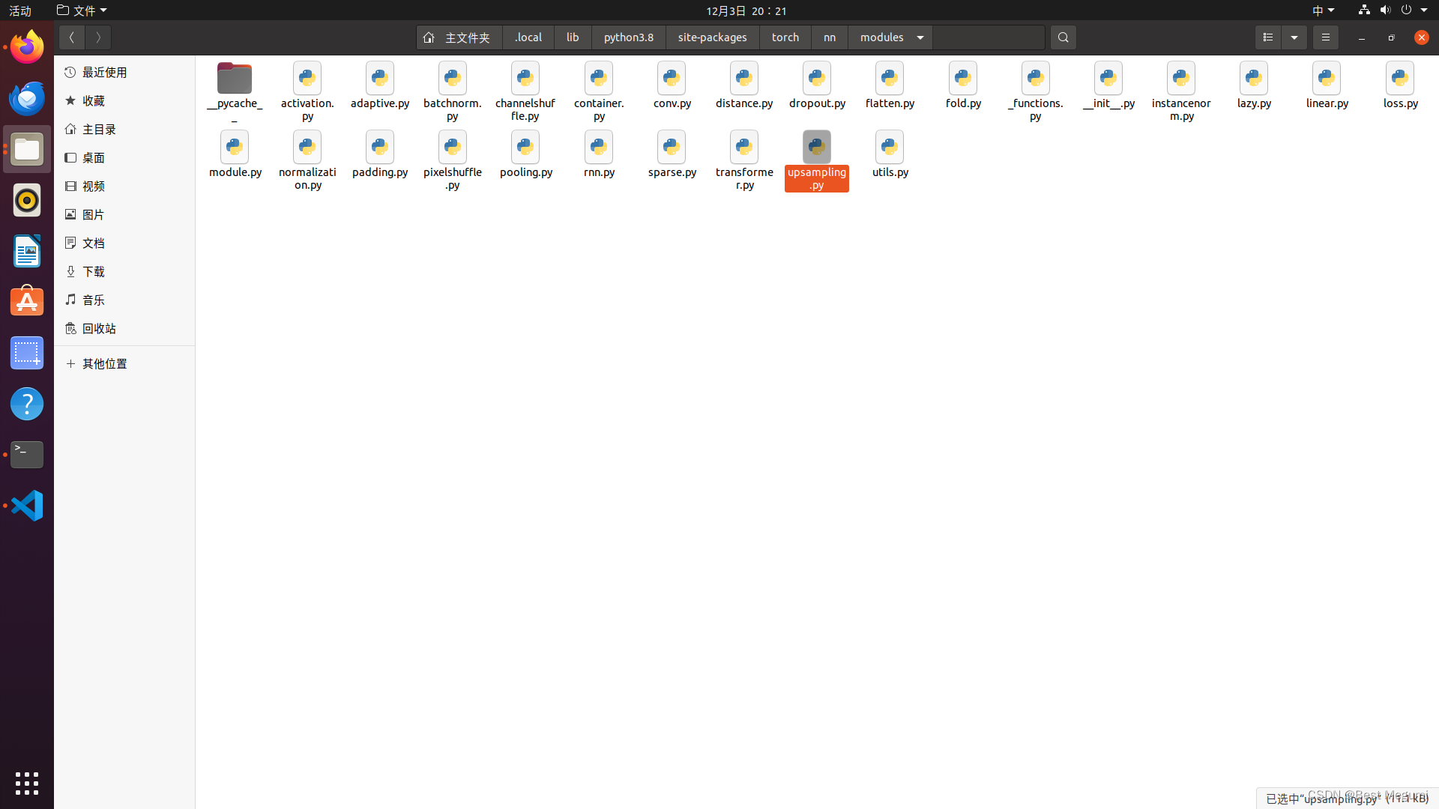Open the Terminal from the dock

[26, 454]
